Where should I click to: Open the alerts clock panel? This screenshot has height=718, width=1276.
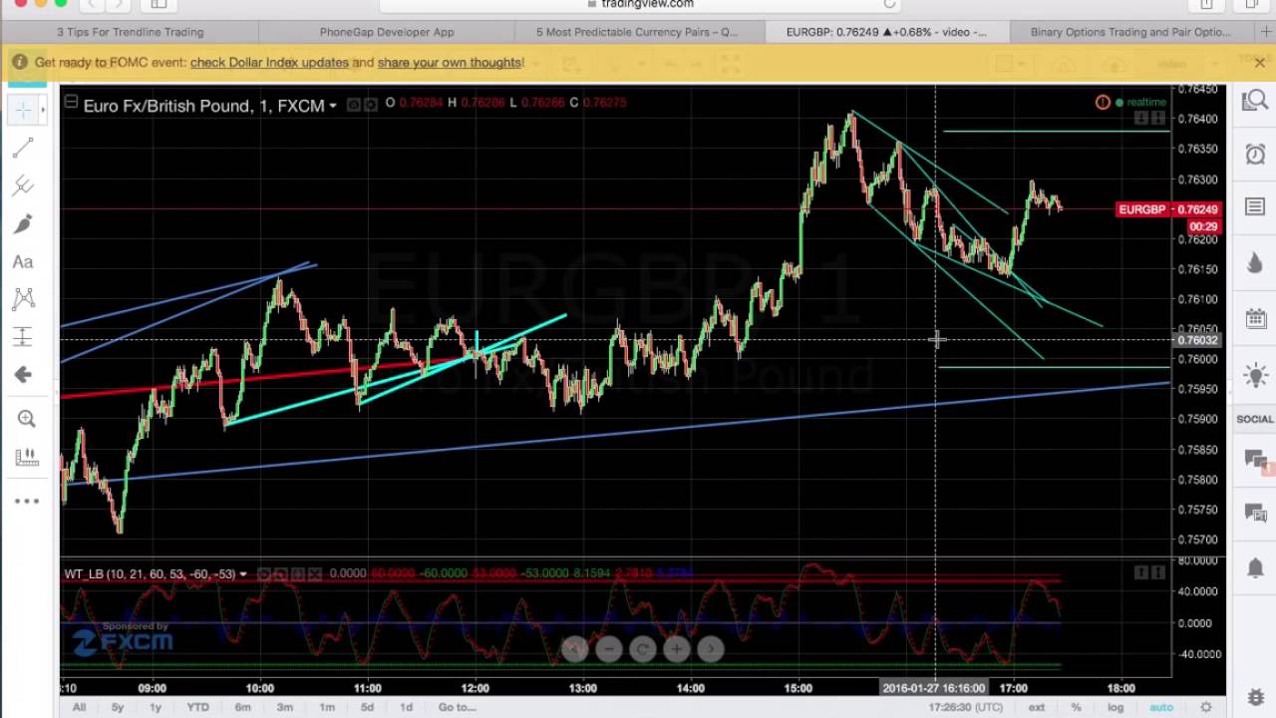[1254, 155]
